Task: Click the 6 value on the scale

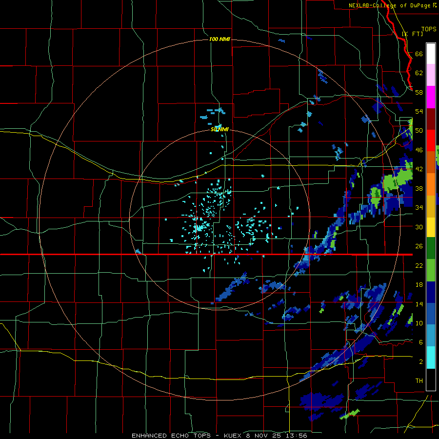Action: click(421, 342)
